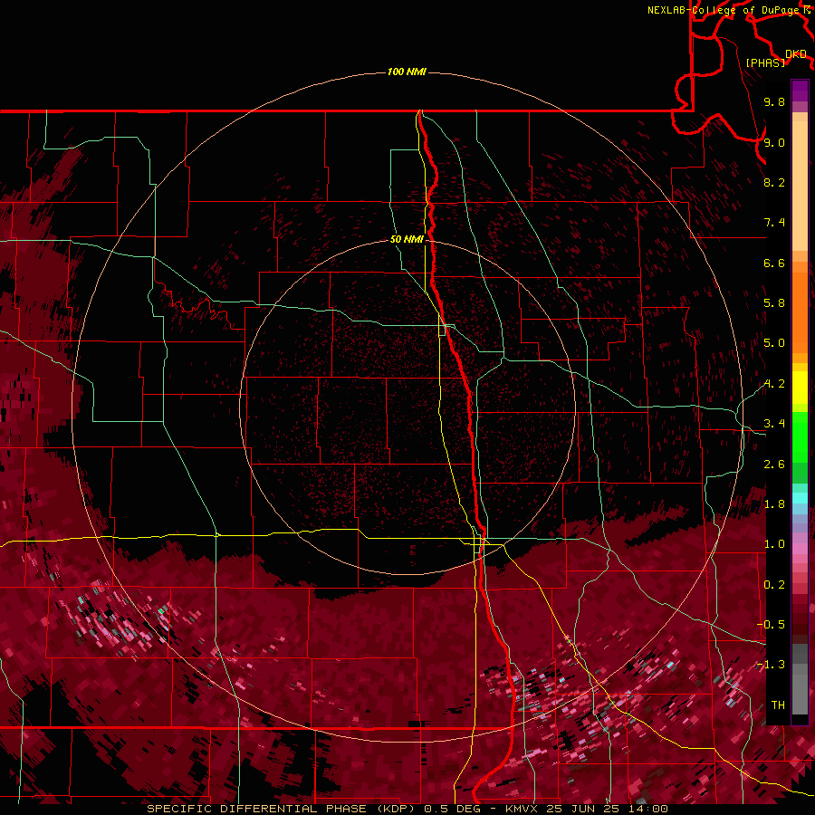The height and width of the screenshot is (815, 815).
Task: Select the 5.8 scale value
Action: (774, 303)
